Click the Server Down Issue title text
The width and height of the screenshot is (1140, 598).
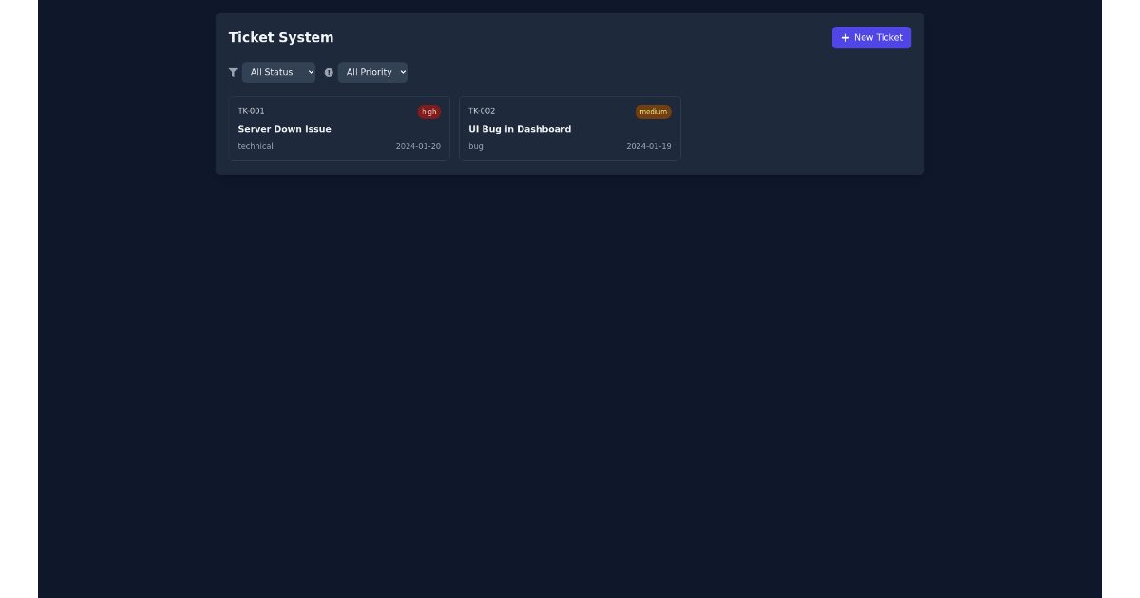pos(284,129)
